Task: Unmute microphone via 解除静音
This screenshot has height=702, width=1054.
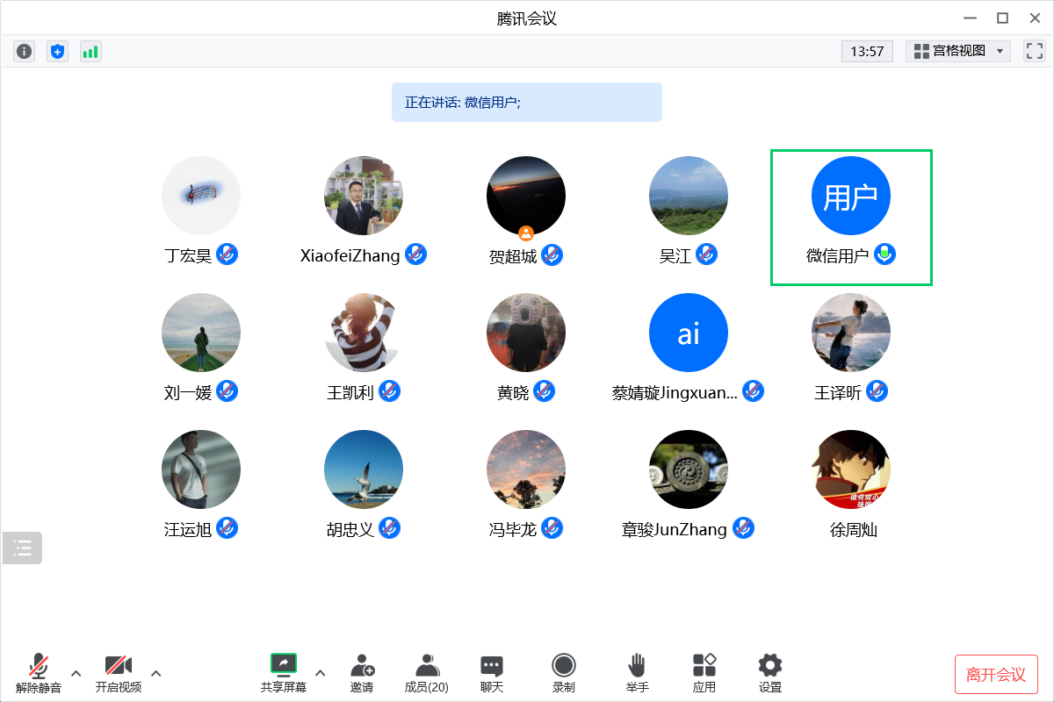Action: pos(39,673)
